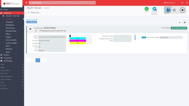The width and height of the screenshot is (189, 106).
Task: Open MPS Monitor account menu
Action: point(170,3)
